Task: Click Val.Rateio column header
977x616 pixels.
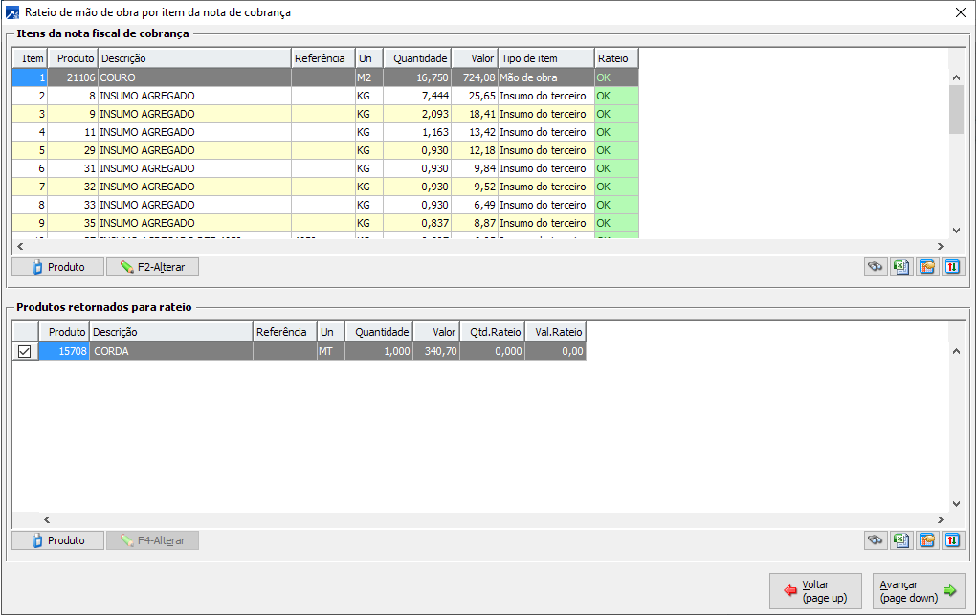Action: pos(556,332)
